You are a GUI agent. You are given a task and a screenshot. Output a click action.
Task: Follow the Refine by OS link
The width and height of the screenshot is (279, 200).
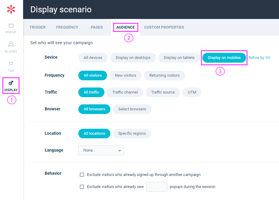click(x=259, y=58)
